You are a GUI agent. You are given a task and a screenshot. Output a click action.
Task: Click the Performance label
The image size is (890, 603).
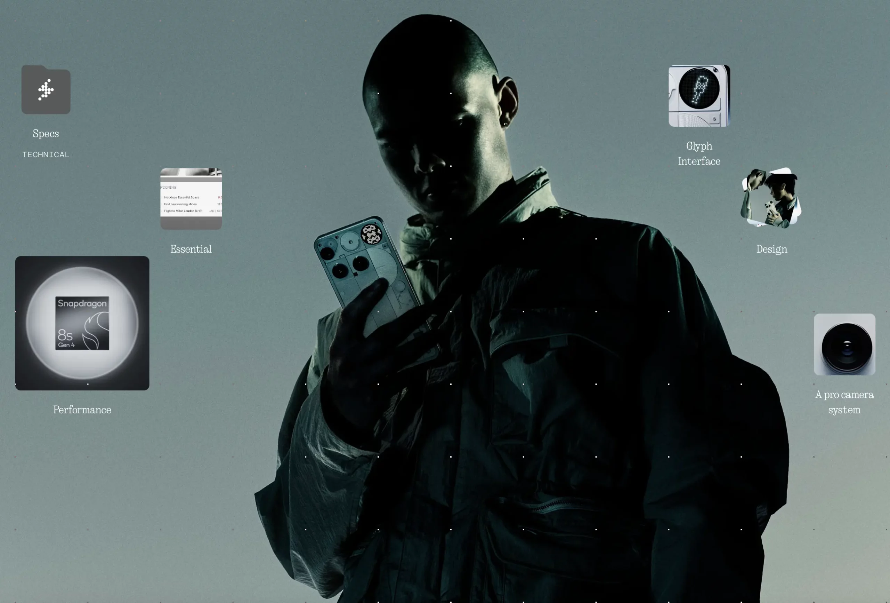click(x=82, y=410)
